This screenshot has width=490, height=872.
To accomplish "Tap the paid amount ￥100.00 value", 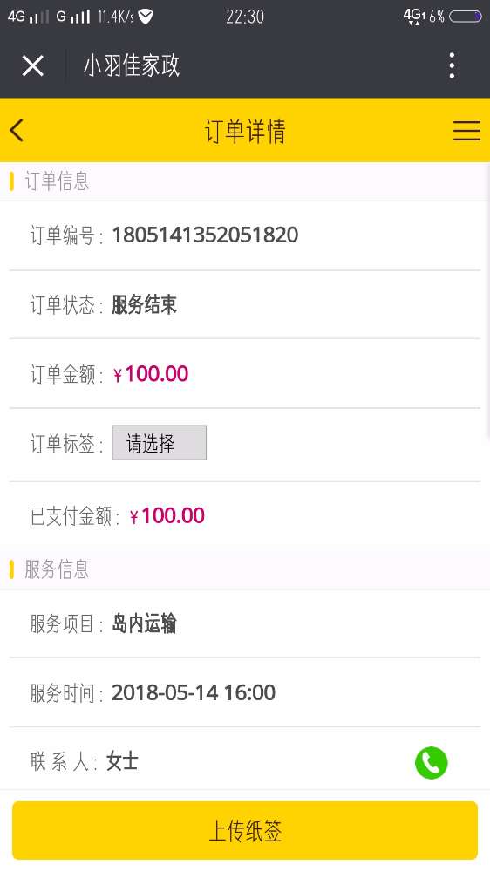I will (x=167, y=515).
